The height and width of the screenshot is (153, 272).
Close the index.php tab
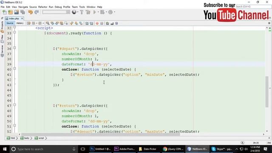tap(22, 18)
